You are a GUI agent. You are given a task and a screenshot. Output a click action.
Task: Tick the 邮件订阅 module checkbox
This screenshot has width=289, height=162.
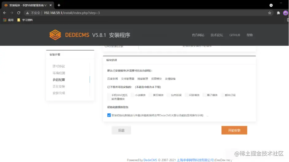222,95
